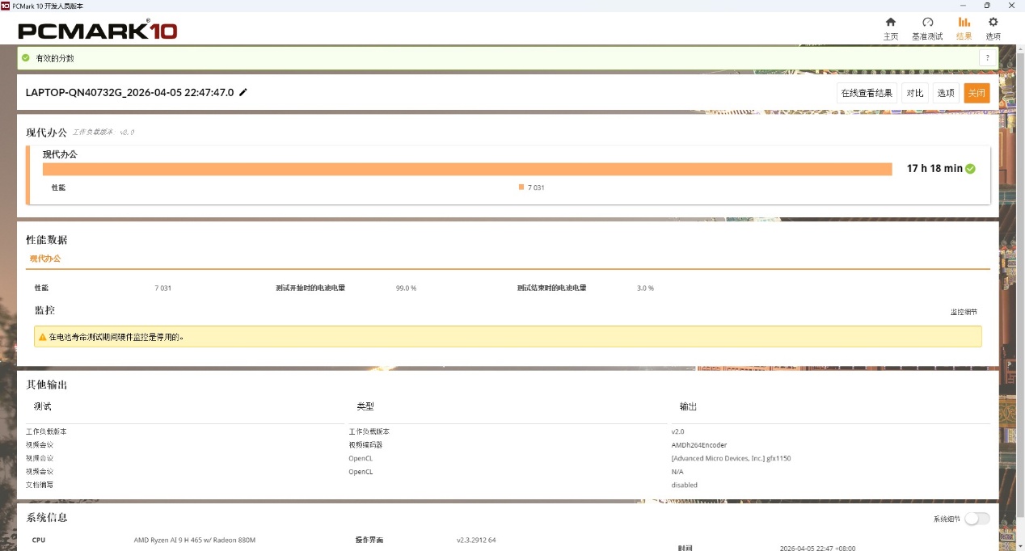
Task: Click the 对比 compare button
Action: tap(915, 93)
